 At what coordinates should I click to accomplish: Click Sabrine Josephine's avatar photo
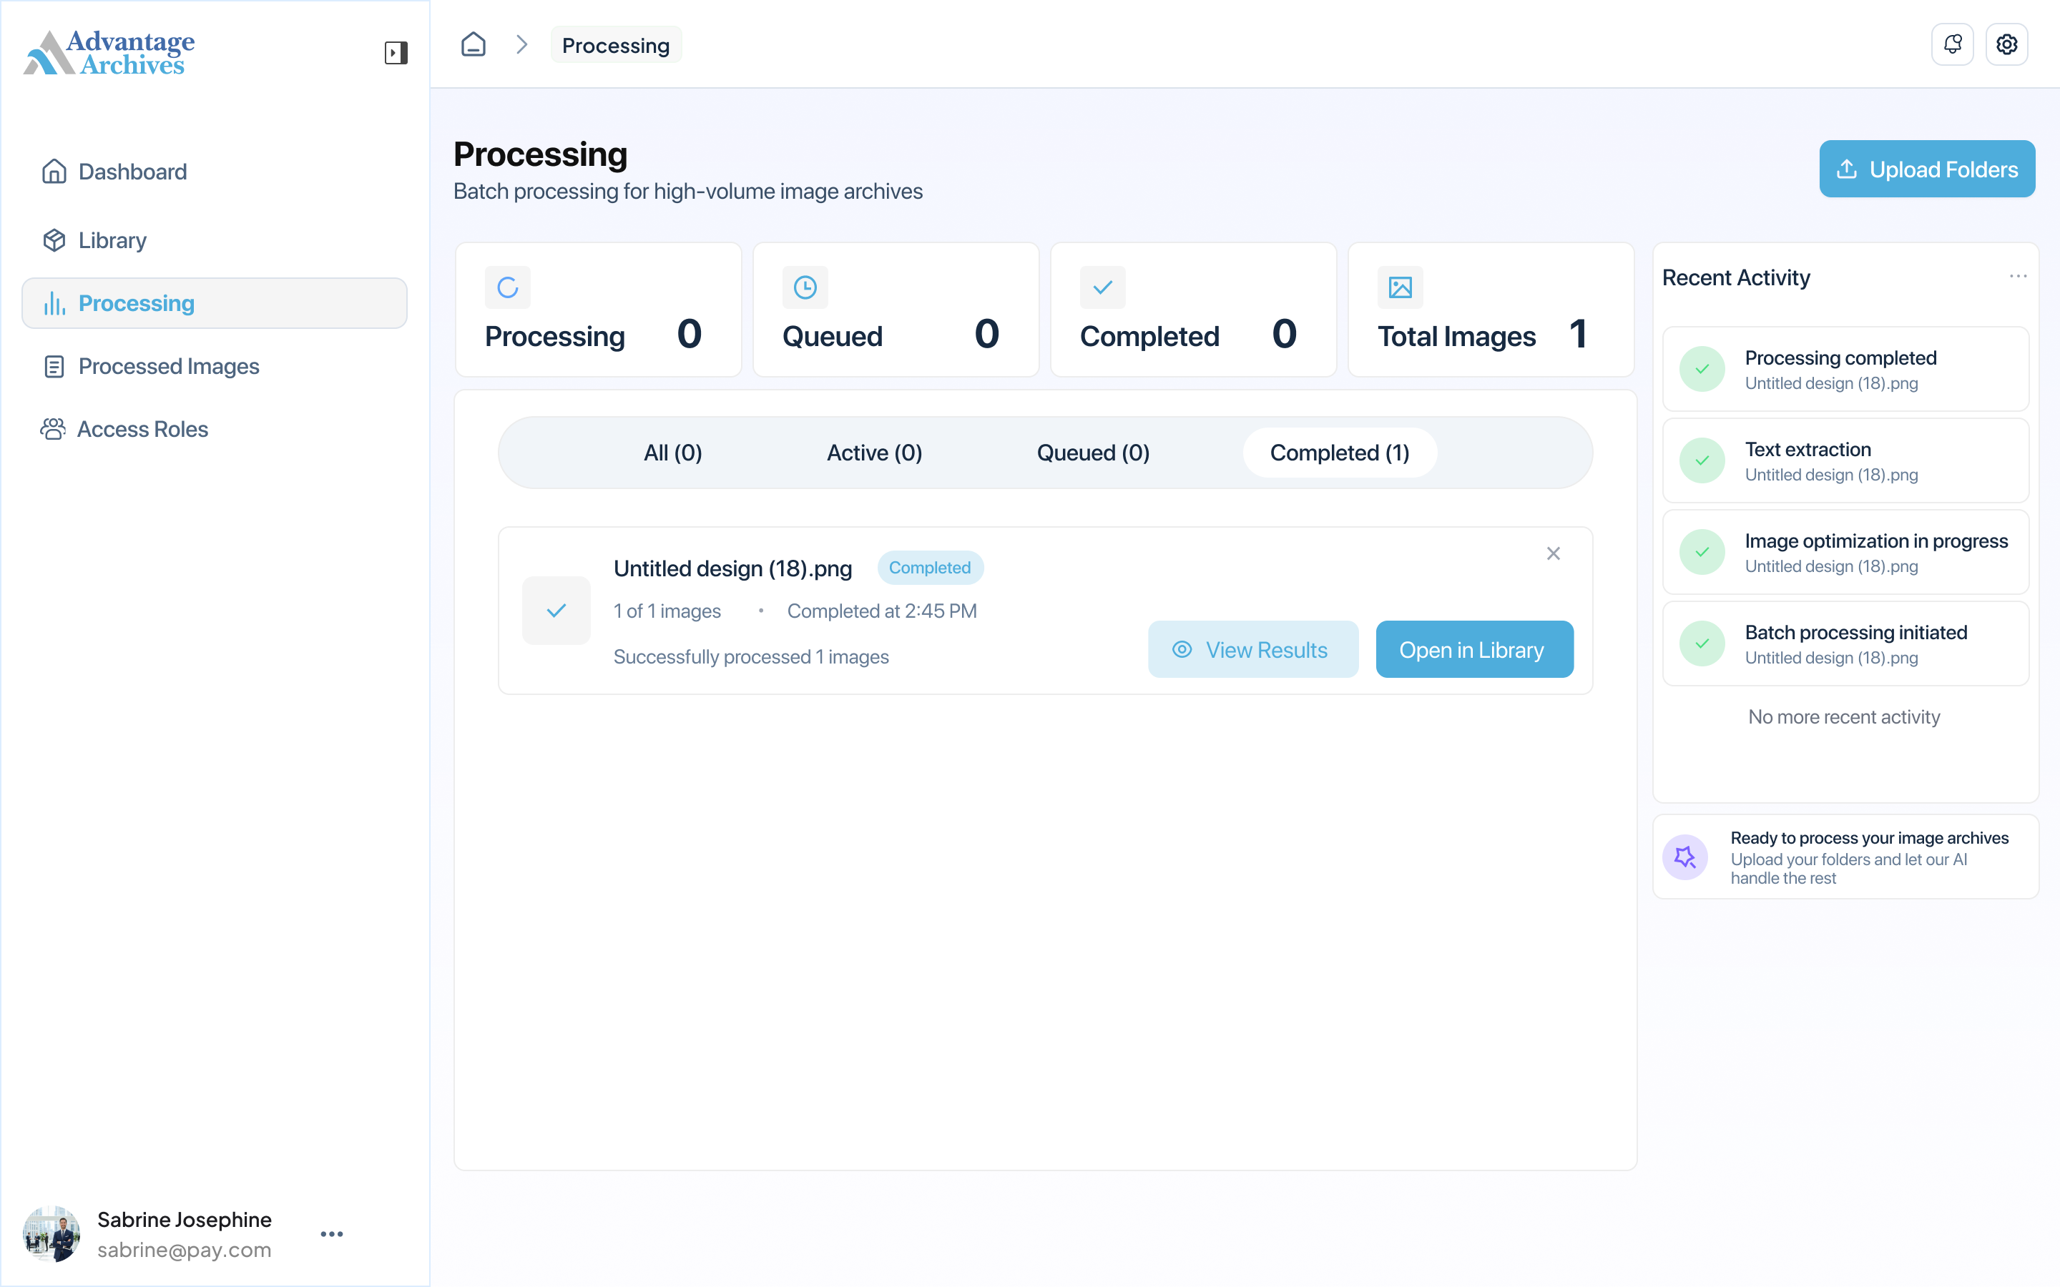[52, 1233]
